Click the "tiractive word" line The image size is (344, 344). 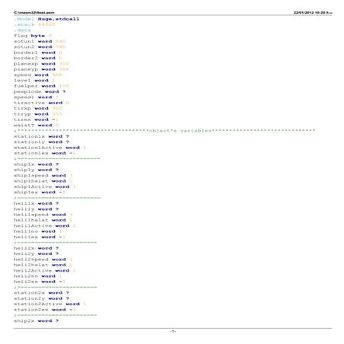(41, 103)
